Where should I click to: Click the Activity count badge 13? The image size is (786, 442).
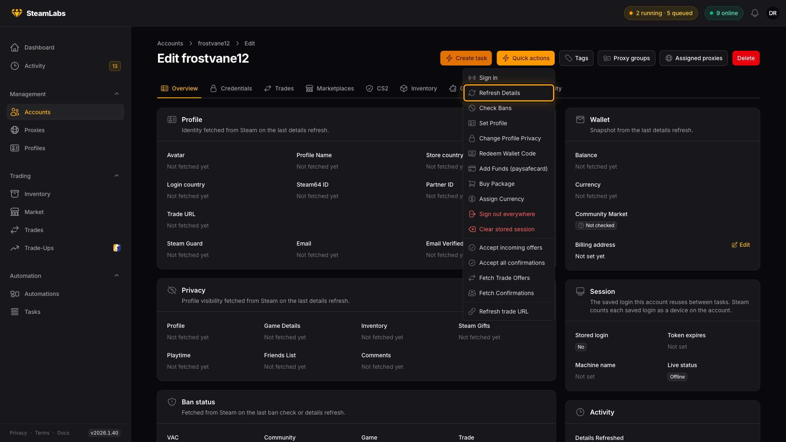click(115, 66)
